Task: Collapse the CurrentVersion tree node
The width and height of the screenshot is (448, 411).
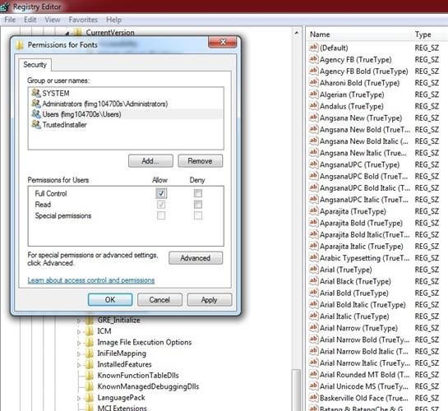Action: (67, 34)
